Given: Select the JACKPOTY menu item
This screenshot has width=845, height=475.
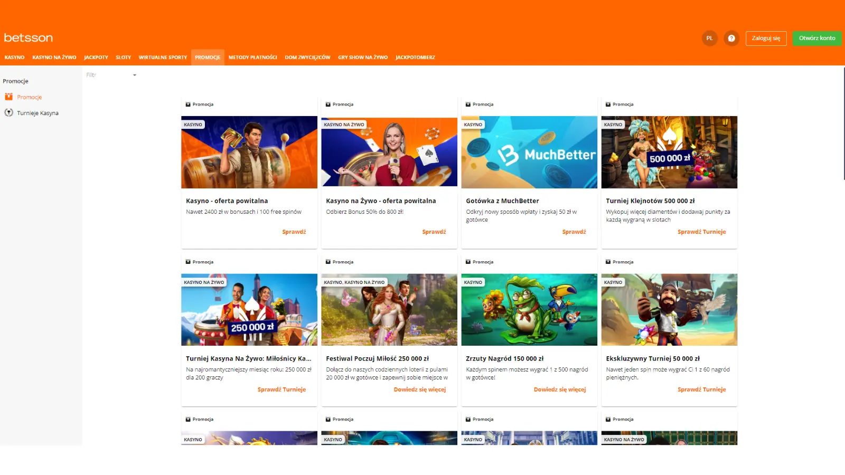Looking at the screenshot, I should 96,58.
